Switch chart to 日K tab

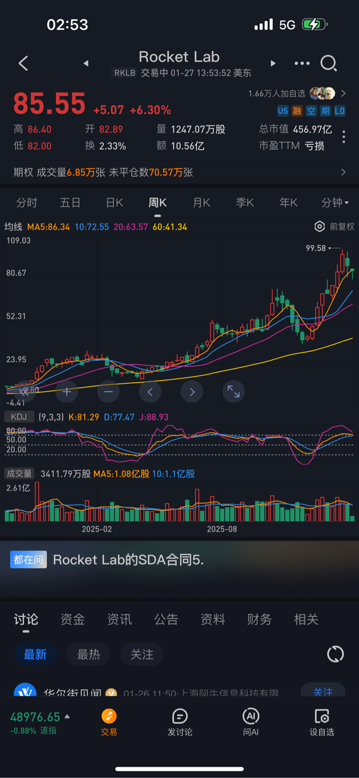115,203
